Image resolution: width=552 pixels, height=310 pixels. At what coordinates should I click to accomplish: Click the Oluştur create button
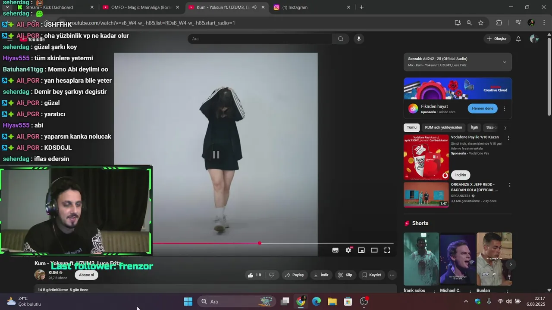coord(496,39)
